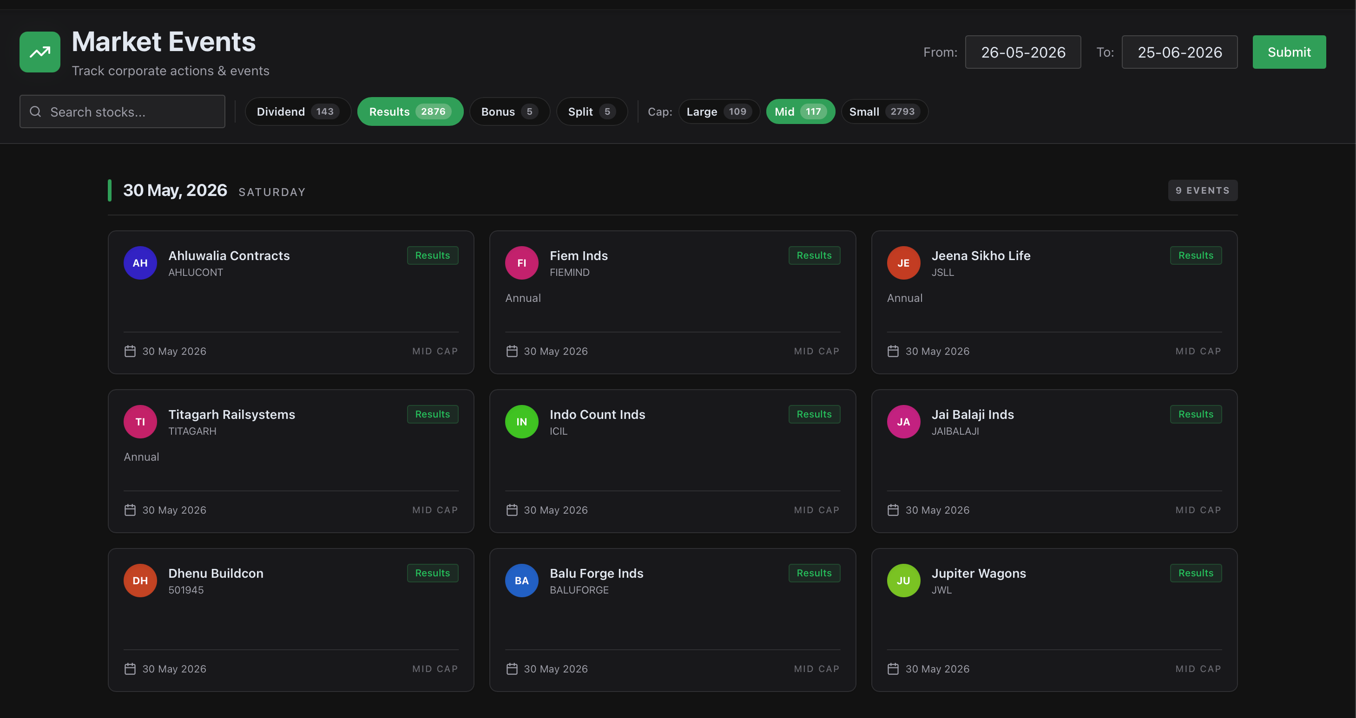Click calendar icon on Jeena Sikho Life card
Viewport: 1356px width, 718px height.
893,351
